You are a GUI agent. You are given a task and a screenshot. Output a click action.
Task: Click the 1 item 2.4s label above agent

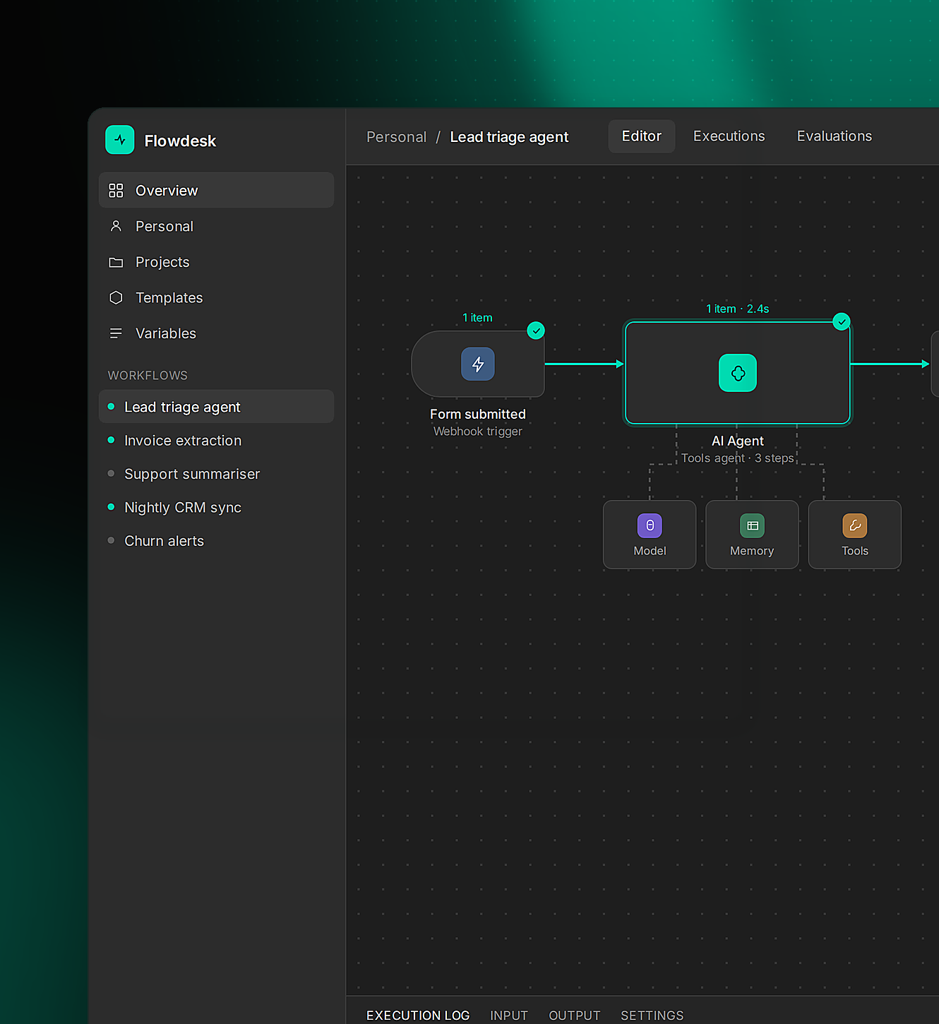pos(738,309)
